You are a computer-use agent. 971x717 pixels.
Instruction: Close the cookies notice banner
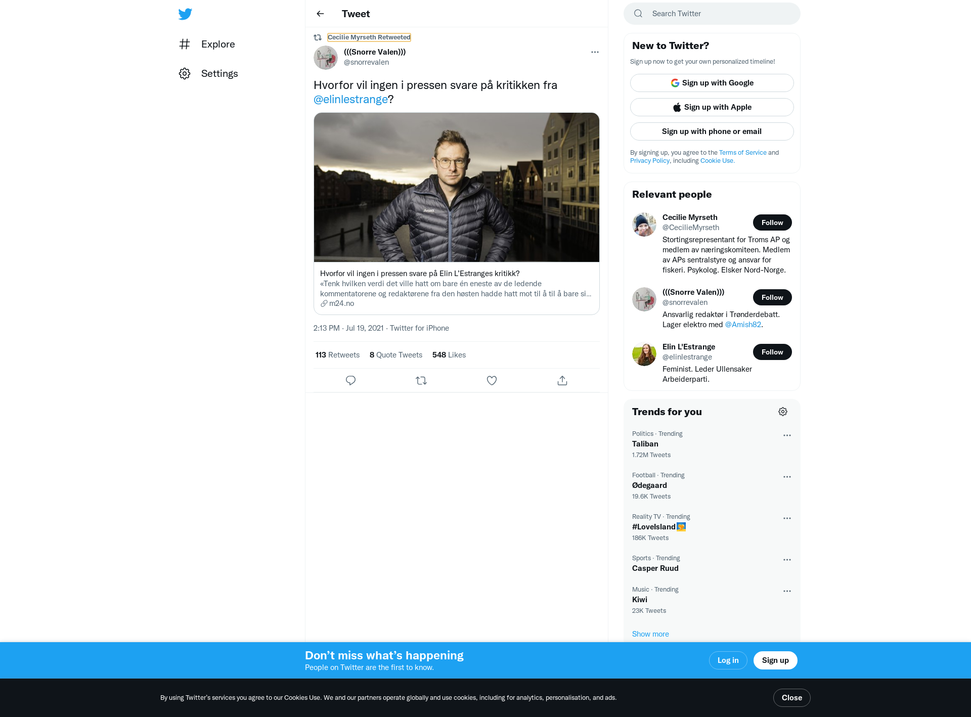791,698
